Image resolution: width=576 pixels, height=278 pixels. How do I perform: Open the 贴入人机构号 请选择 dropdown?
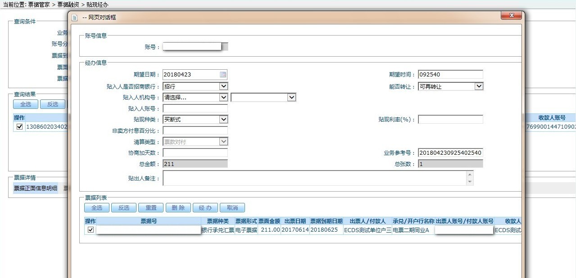[x=223, y=97]
